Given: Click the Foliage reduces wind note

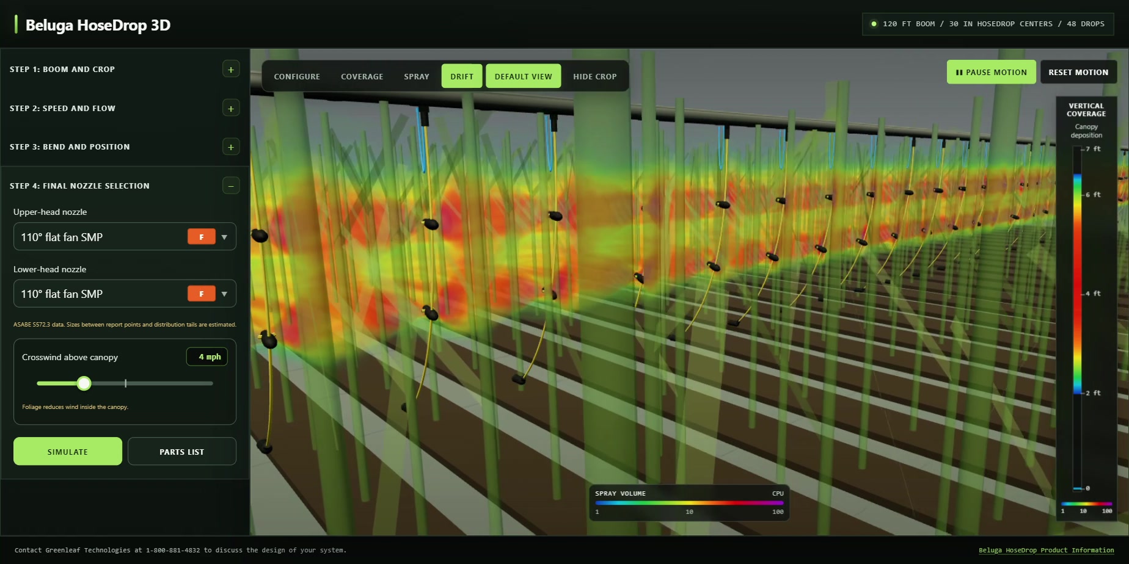Looking at the screenshot, I should (75, 407).
